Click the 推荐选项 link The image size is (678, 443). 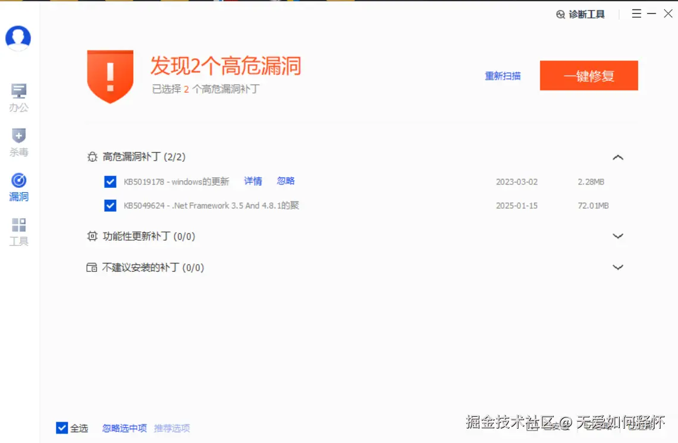click(x=172, y=428)
